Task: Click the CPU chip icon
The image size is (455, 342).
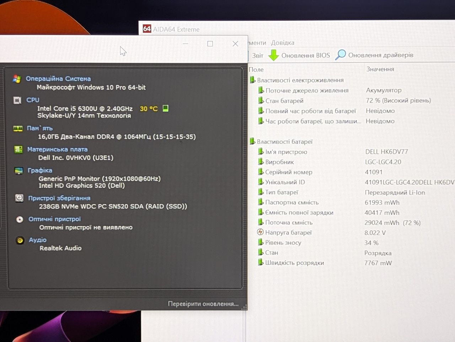Action: tap(17, 101)
